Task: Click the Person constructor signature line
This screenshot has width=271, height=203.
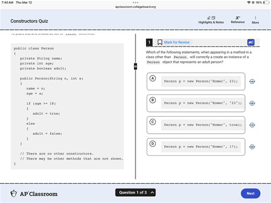Action: 52,79
